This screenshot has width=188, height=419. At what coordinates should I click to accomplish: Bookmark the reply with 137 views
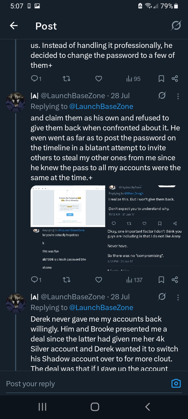click(161, 280)
